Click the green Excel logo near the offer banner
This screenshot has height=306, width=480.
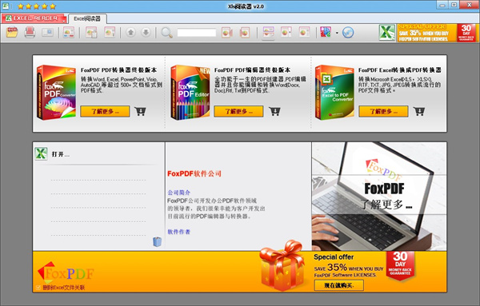(387, 33)
